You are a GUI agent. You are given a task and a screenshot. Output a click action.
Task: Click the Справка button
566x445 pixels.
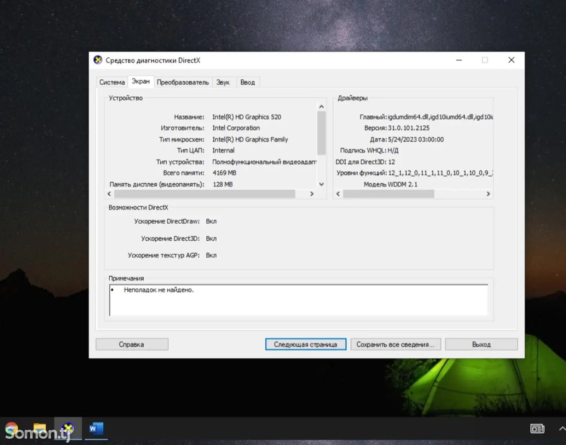coord(132,344)
